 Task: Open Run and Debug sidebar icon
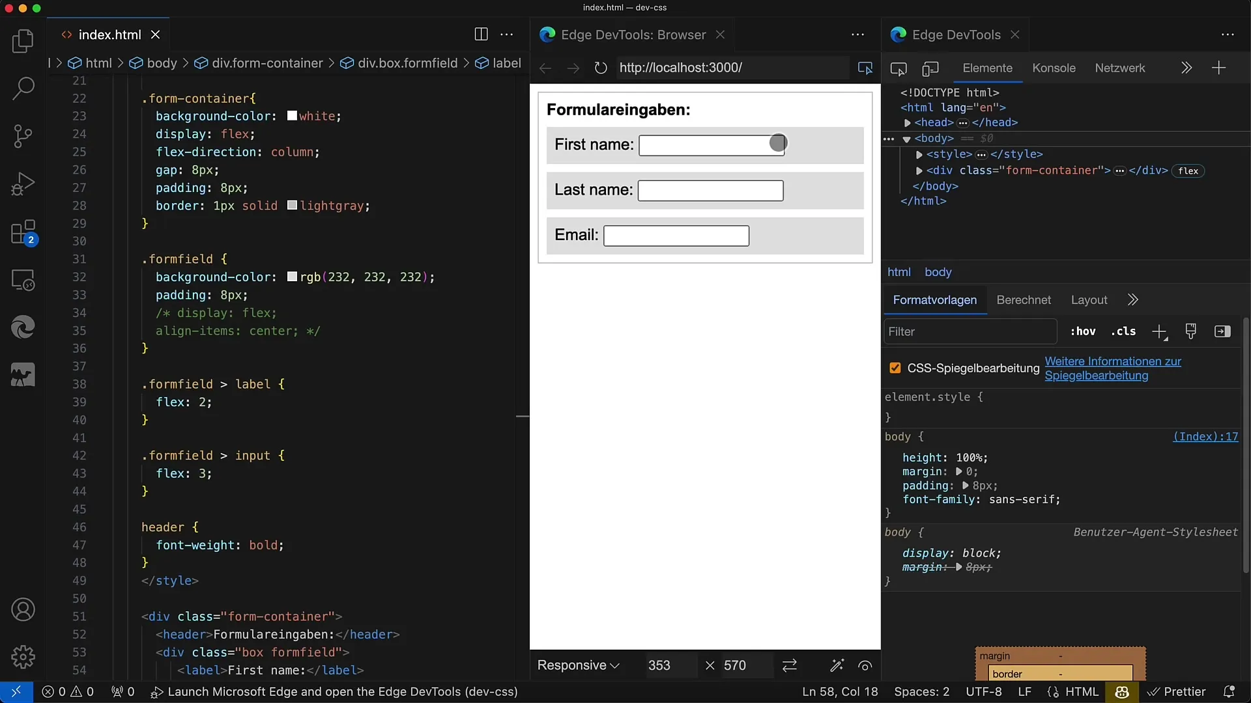(x=23, y=184)
